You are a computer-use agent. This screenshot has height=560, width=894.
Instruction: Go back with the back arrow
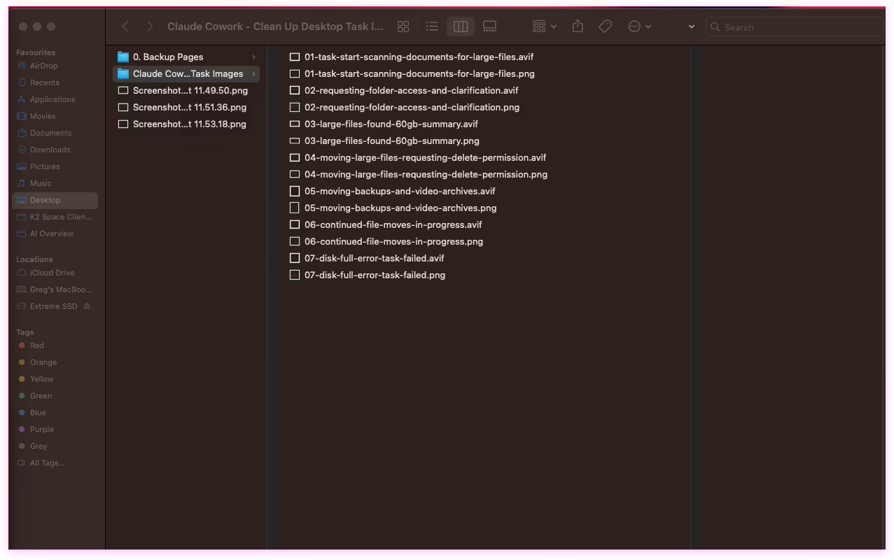(x=125, y=27)
